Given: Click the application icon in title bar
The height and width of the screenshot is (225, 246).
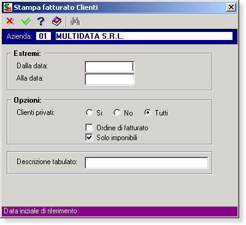Looking at the screenshot, I should tap(8, 7).
